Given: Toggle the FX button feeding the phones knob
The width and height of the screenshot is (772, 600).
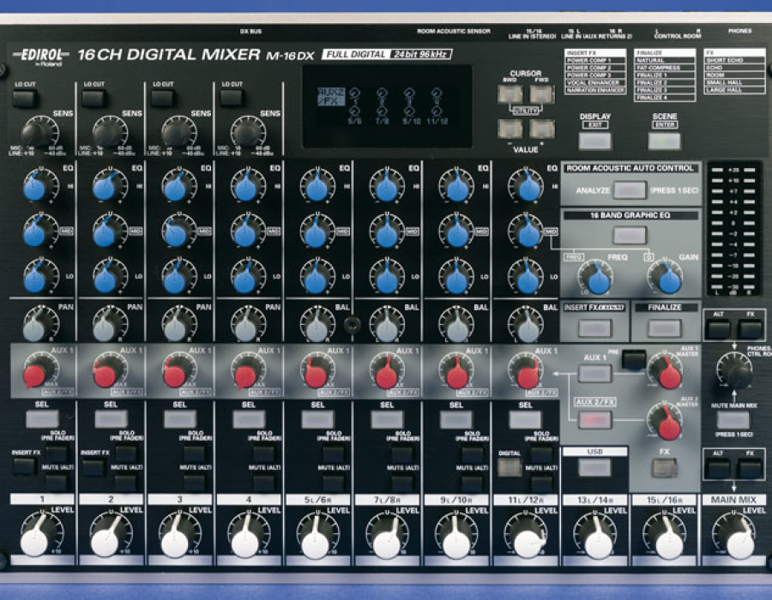Looking at the screenshot, I should (x=751, y=328).
